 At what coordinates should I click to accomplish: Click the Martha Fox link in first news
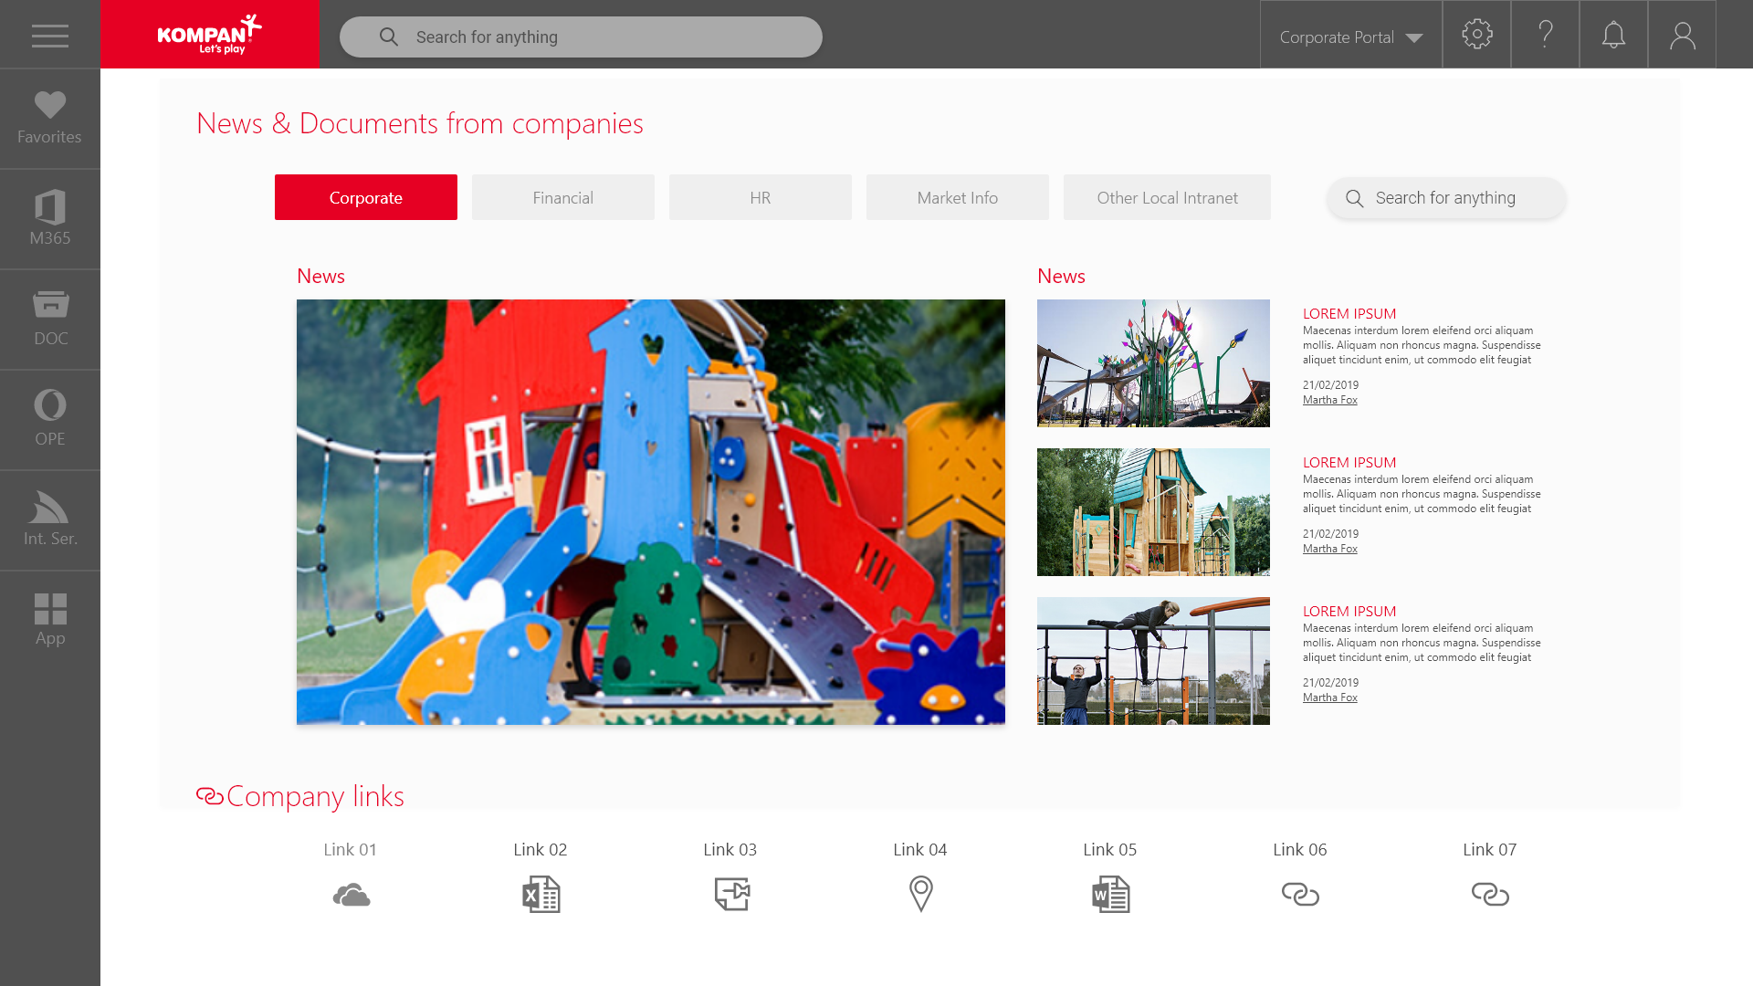1329,400
